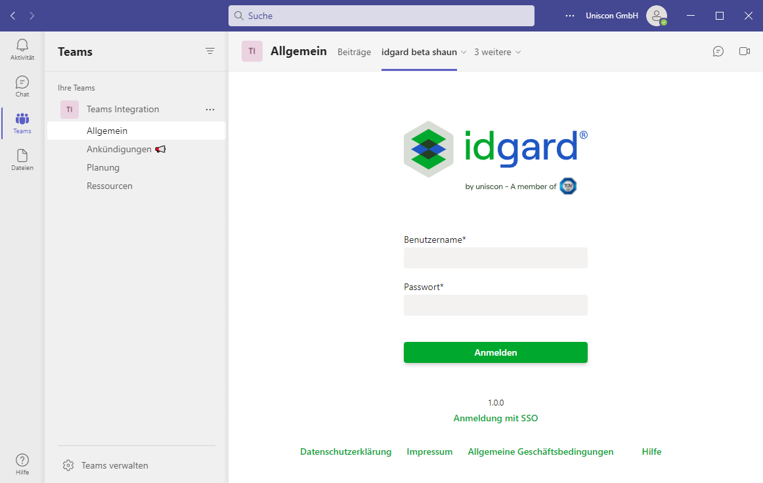The height and width of the screenshot is (483, 763).
Task: Minimize the Teams window
Action: tap(691, 16)
